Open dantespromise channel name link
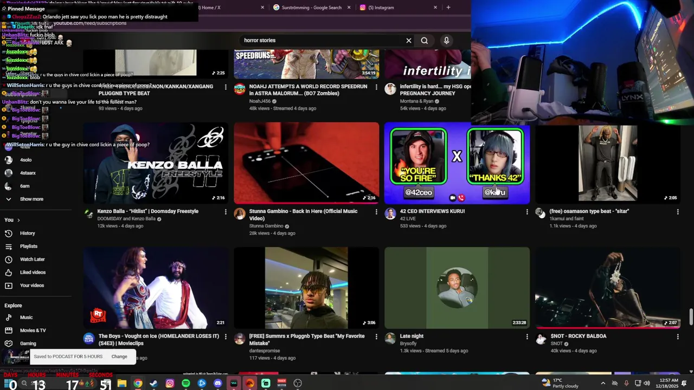The height and width of the screenshot is (390, 694). click(265, 350)
